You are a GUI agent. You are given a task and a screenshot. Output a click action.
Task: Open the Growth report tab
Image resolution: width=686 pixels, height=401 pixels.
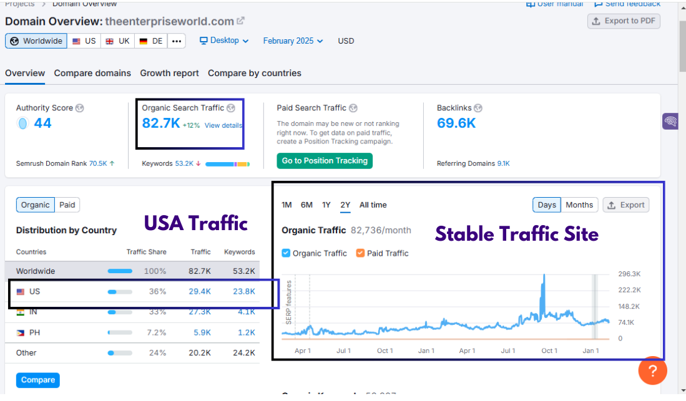point(169,73)
